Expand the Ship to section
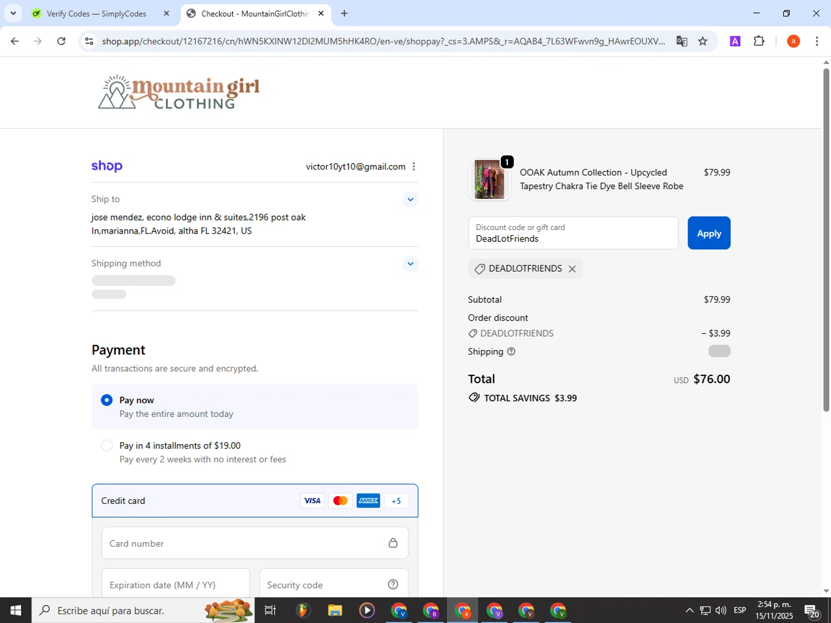The width and height of the screenshot is (831, 623). (x=410, y=199)
